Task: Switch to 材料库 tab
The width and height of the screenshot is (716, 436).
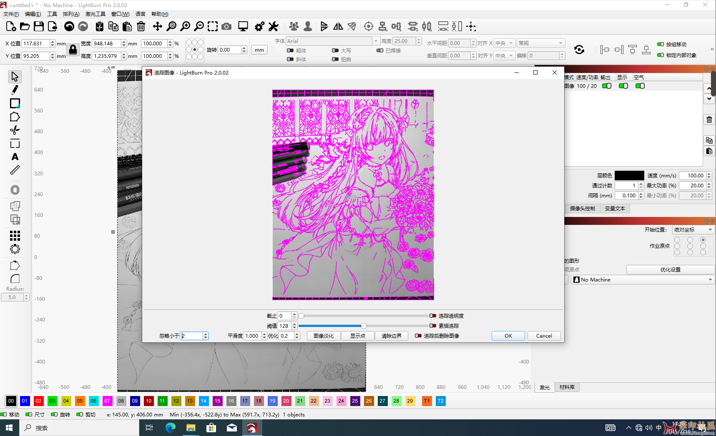Action: [567, 387]
